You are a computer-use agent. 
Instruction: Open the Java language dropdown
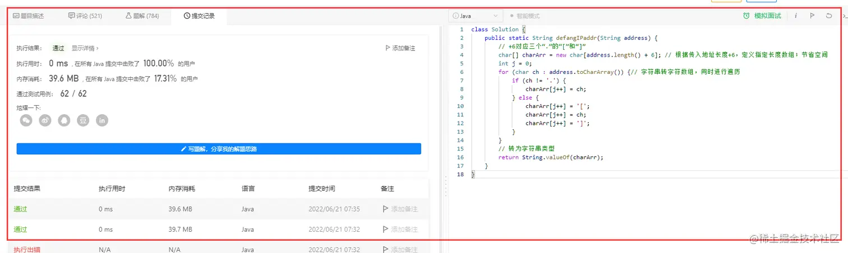point(475,16)
